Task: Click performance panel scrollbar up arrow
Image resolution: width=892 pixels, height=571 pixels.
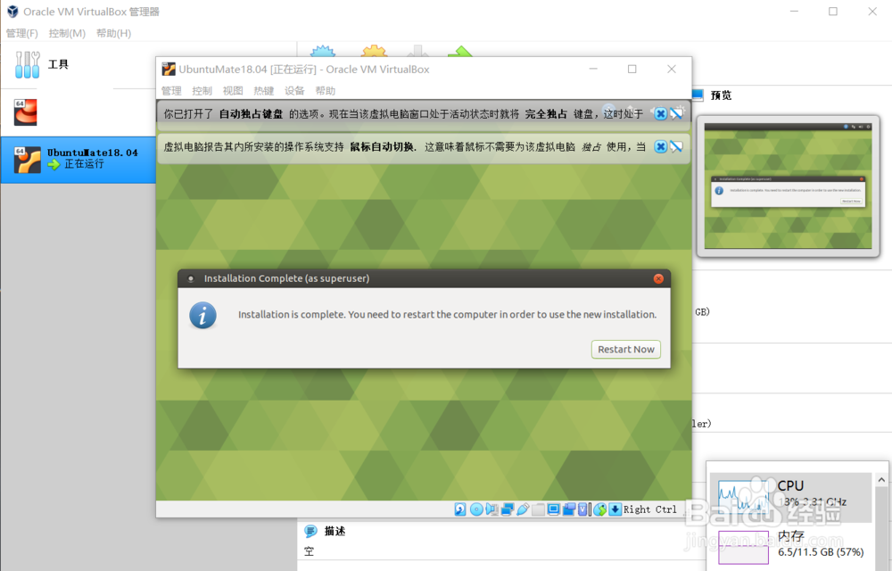Action: coord(882,480)
